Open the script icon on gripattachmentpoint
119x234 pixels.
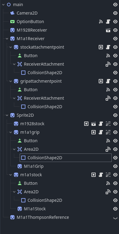click(108, 81)
